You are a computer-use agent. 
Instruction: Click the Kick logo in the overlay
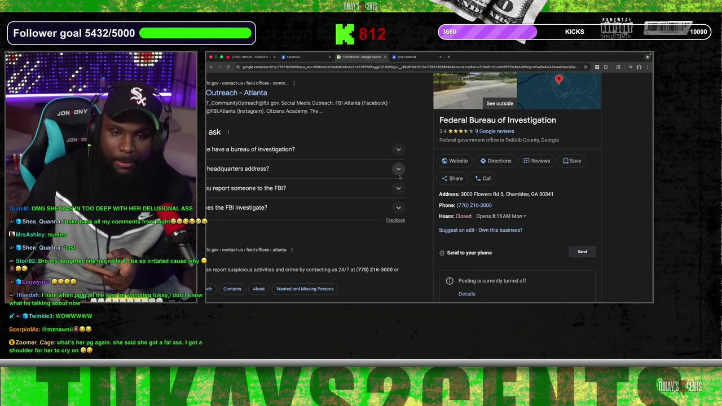[345, 34]
